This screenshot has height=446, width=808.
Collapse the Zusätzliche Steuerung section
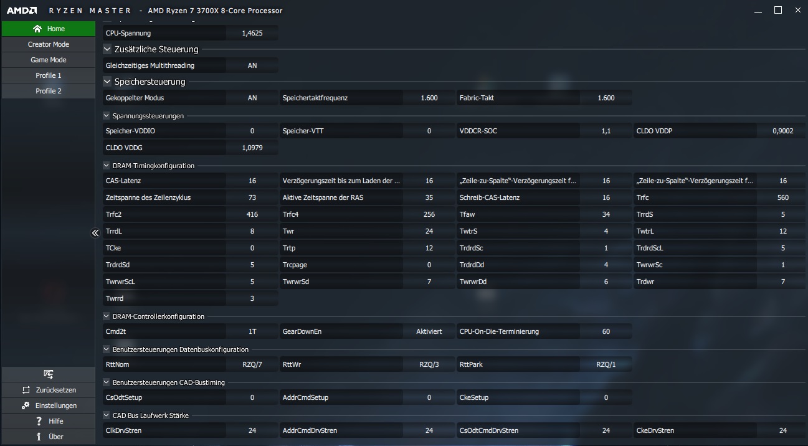[107, 49]
